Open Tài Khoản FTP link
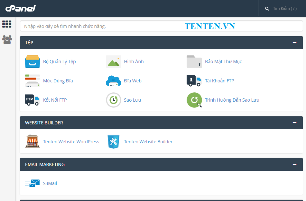306x201 pixels. 219,81
